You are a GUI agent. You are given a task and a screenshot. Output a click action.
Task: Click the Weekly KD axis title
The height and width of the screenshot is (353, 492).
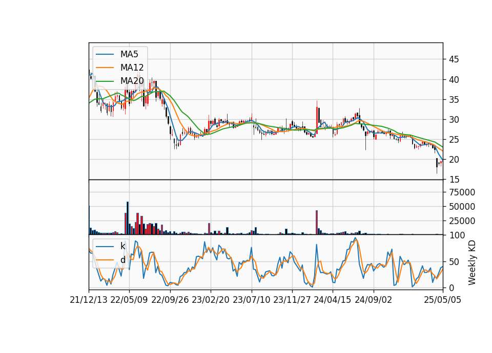472,262
